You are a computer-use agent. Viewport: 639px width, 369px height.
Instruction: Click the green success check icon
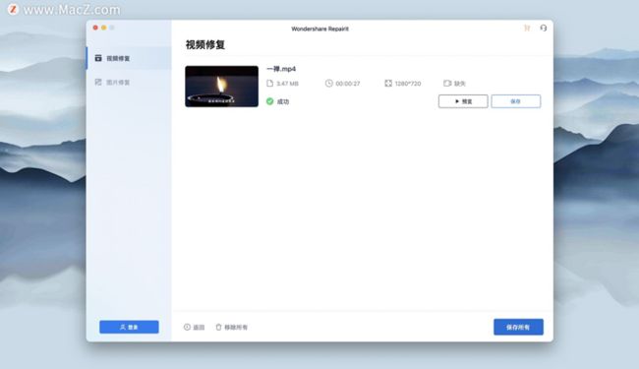269,101
